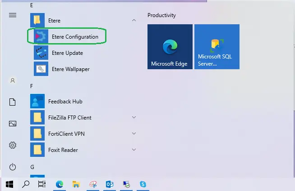Expand the Start hamburger menu
Viewport: 295px width, 191px height.
click(x=13, y=15)
